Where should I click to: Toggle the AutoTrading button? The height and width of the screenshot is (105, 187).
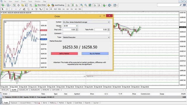58,5
